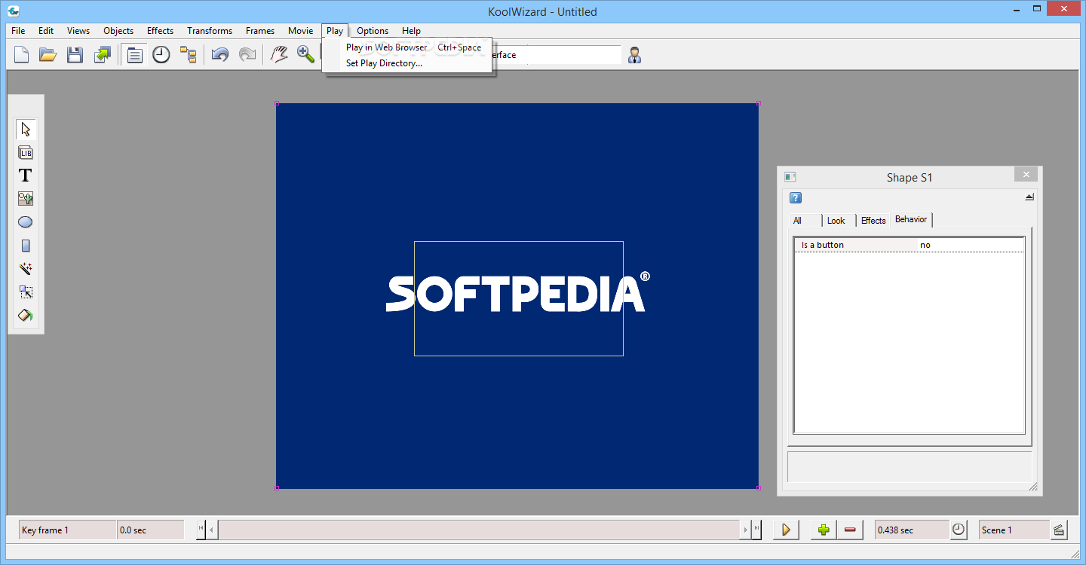This screenshot has width=1086, height=565.
Task: Select the image insert tool
Action: click(x=26, y=199)
